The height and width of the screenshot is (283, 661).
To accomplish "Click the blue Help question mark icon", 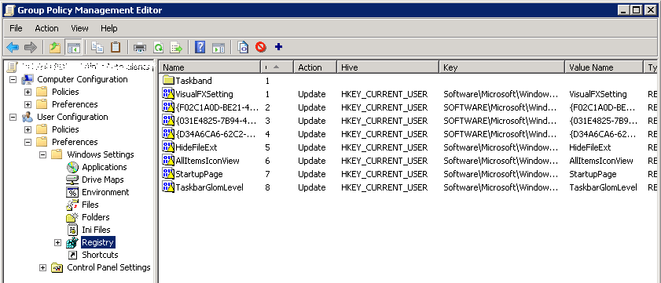I will click(200, 48).
